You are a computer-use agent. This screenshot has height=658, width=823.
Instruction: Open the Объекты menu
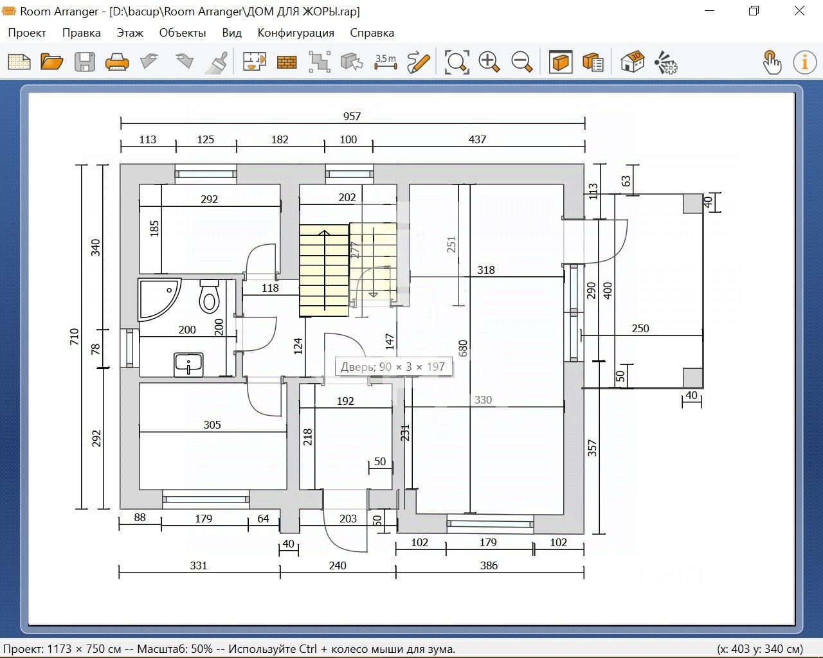coord(183,33)
